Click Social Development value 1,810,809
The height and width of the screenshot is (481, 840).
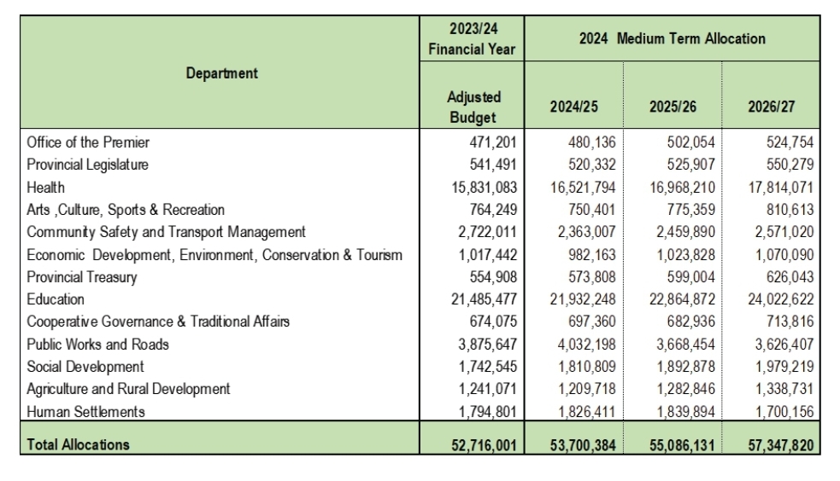coord(582,367)
